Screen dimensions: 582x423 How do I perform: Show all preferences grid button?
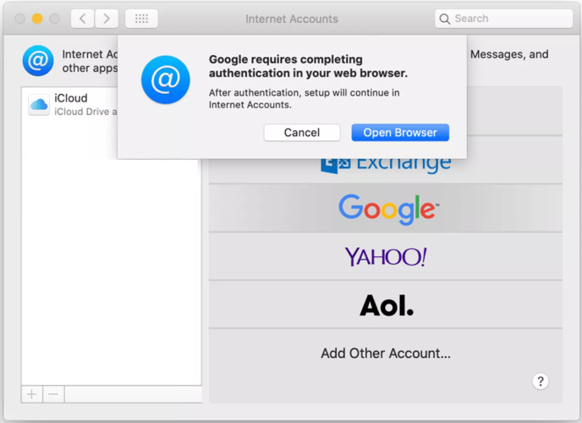(x=141, y=19)
